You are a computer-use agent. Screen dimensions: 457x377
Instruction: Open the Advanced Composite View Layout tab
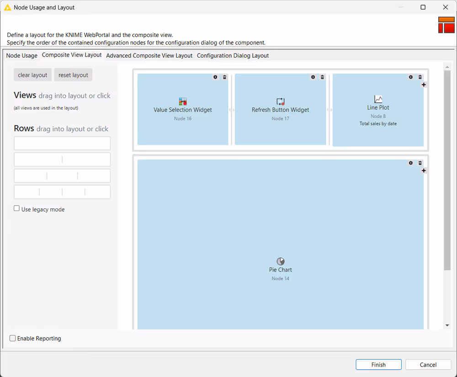click(x=149, y=55)
